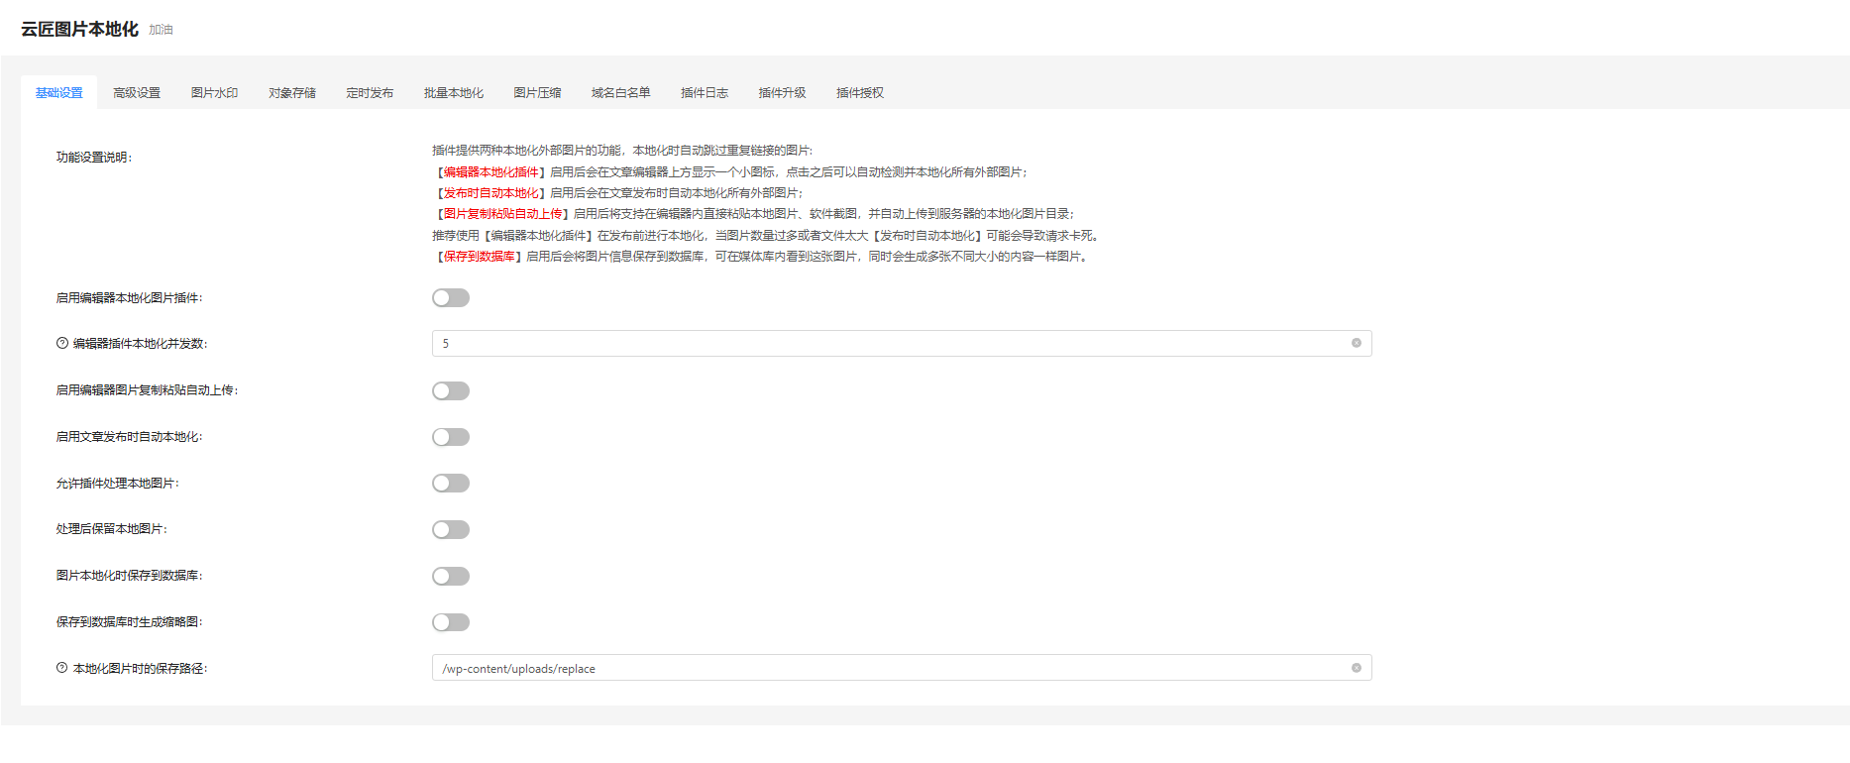Open the 批量本地化 tab
The height and width of the screenshot is (763, 1850).
(x=454, y=93)
